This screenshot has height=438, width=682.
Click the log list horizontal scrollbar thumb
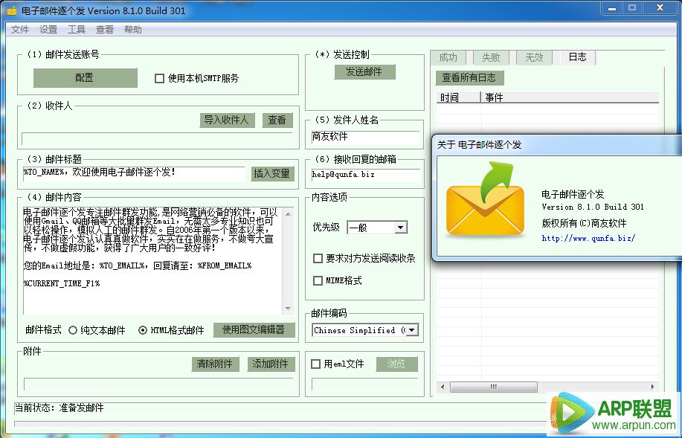click(x=494, y=387)
